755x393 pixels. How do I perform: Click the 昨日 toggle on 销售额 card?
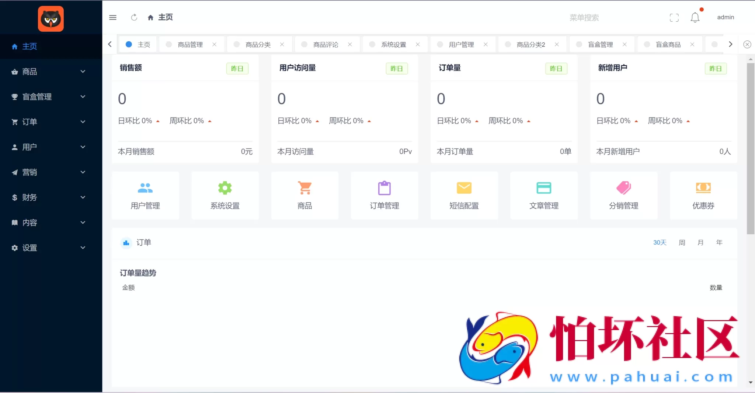(x=237, y=69)
